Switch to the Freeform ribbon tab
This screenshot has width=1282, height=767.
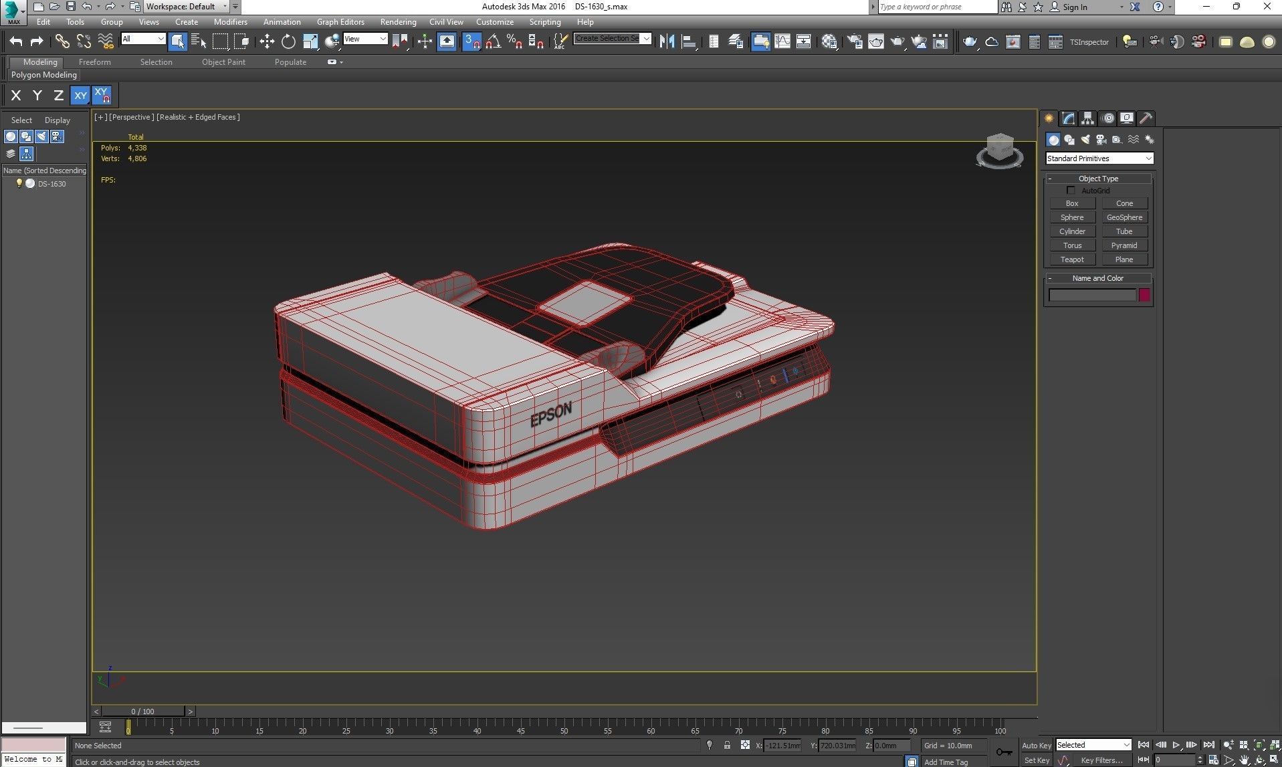(94, 62)
